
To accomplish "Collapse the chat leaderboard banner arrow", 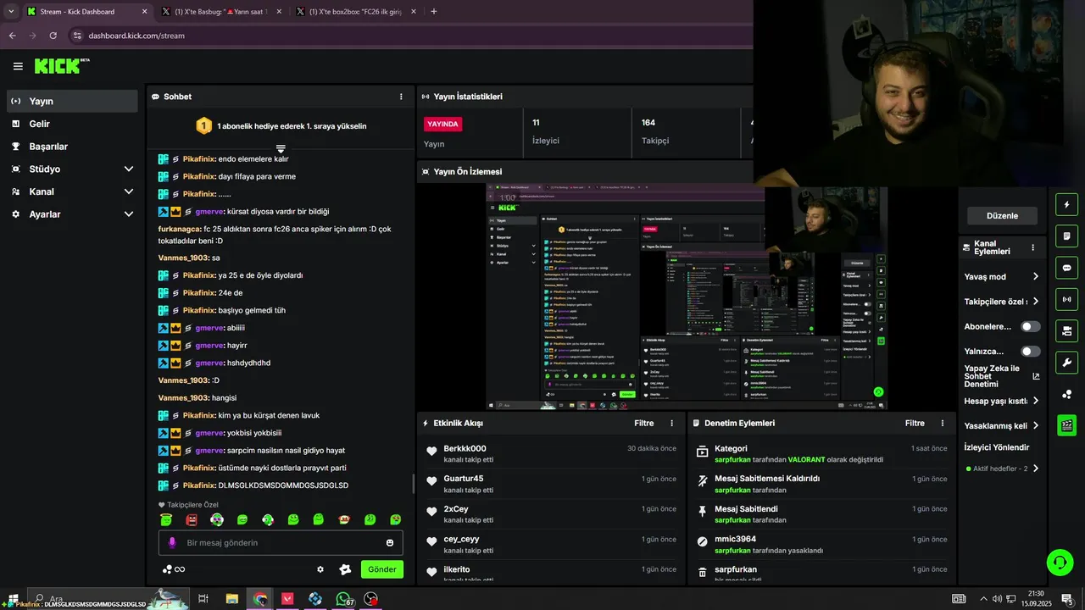I will coord(281,148).
